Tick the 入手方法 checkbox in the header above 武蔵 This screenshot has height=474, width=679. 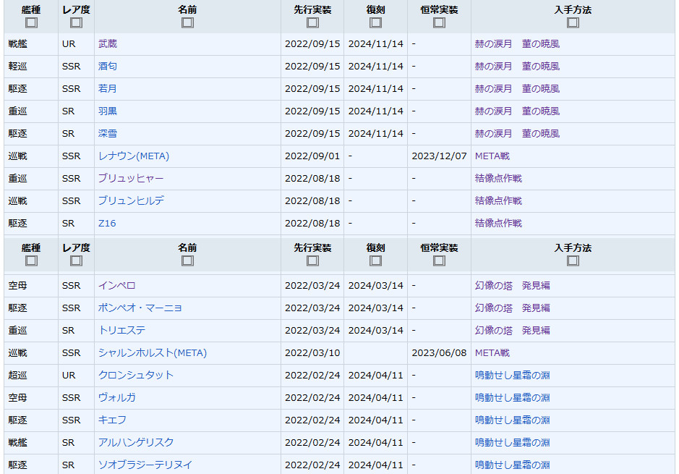pos(573,22)
